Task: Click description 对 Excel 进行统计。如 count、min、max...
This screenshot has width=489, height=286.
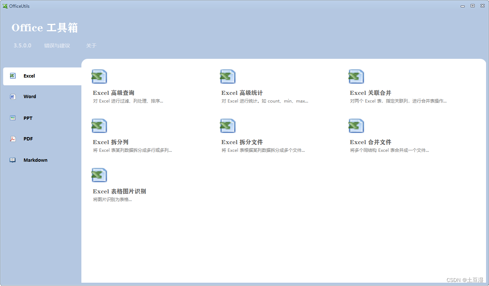Action: (x=265, y=101)
